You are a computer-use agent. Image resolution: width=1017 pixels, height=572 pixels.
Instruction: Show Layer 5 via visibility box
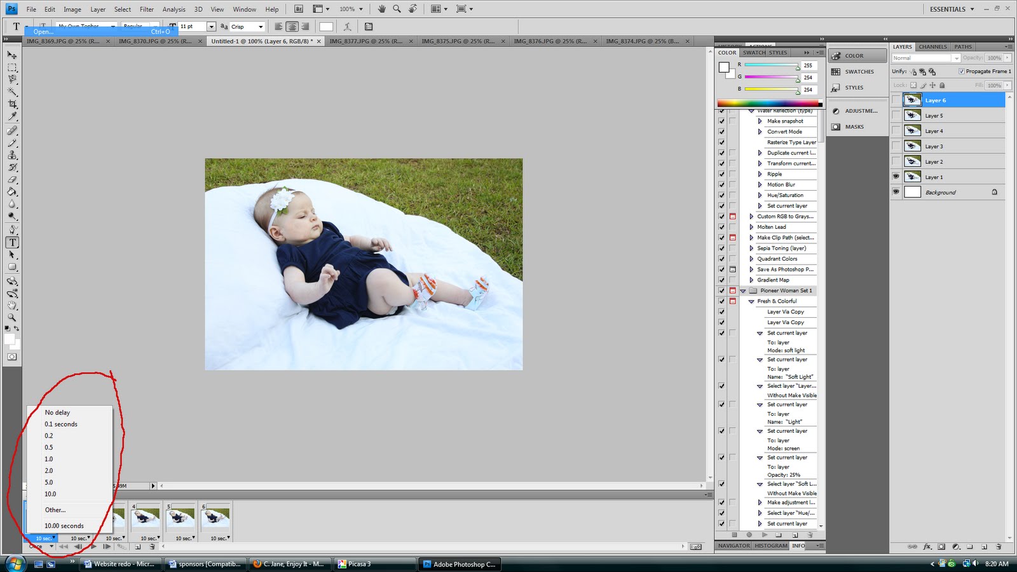[x=896, y=116]
